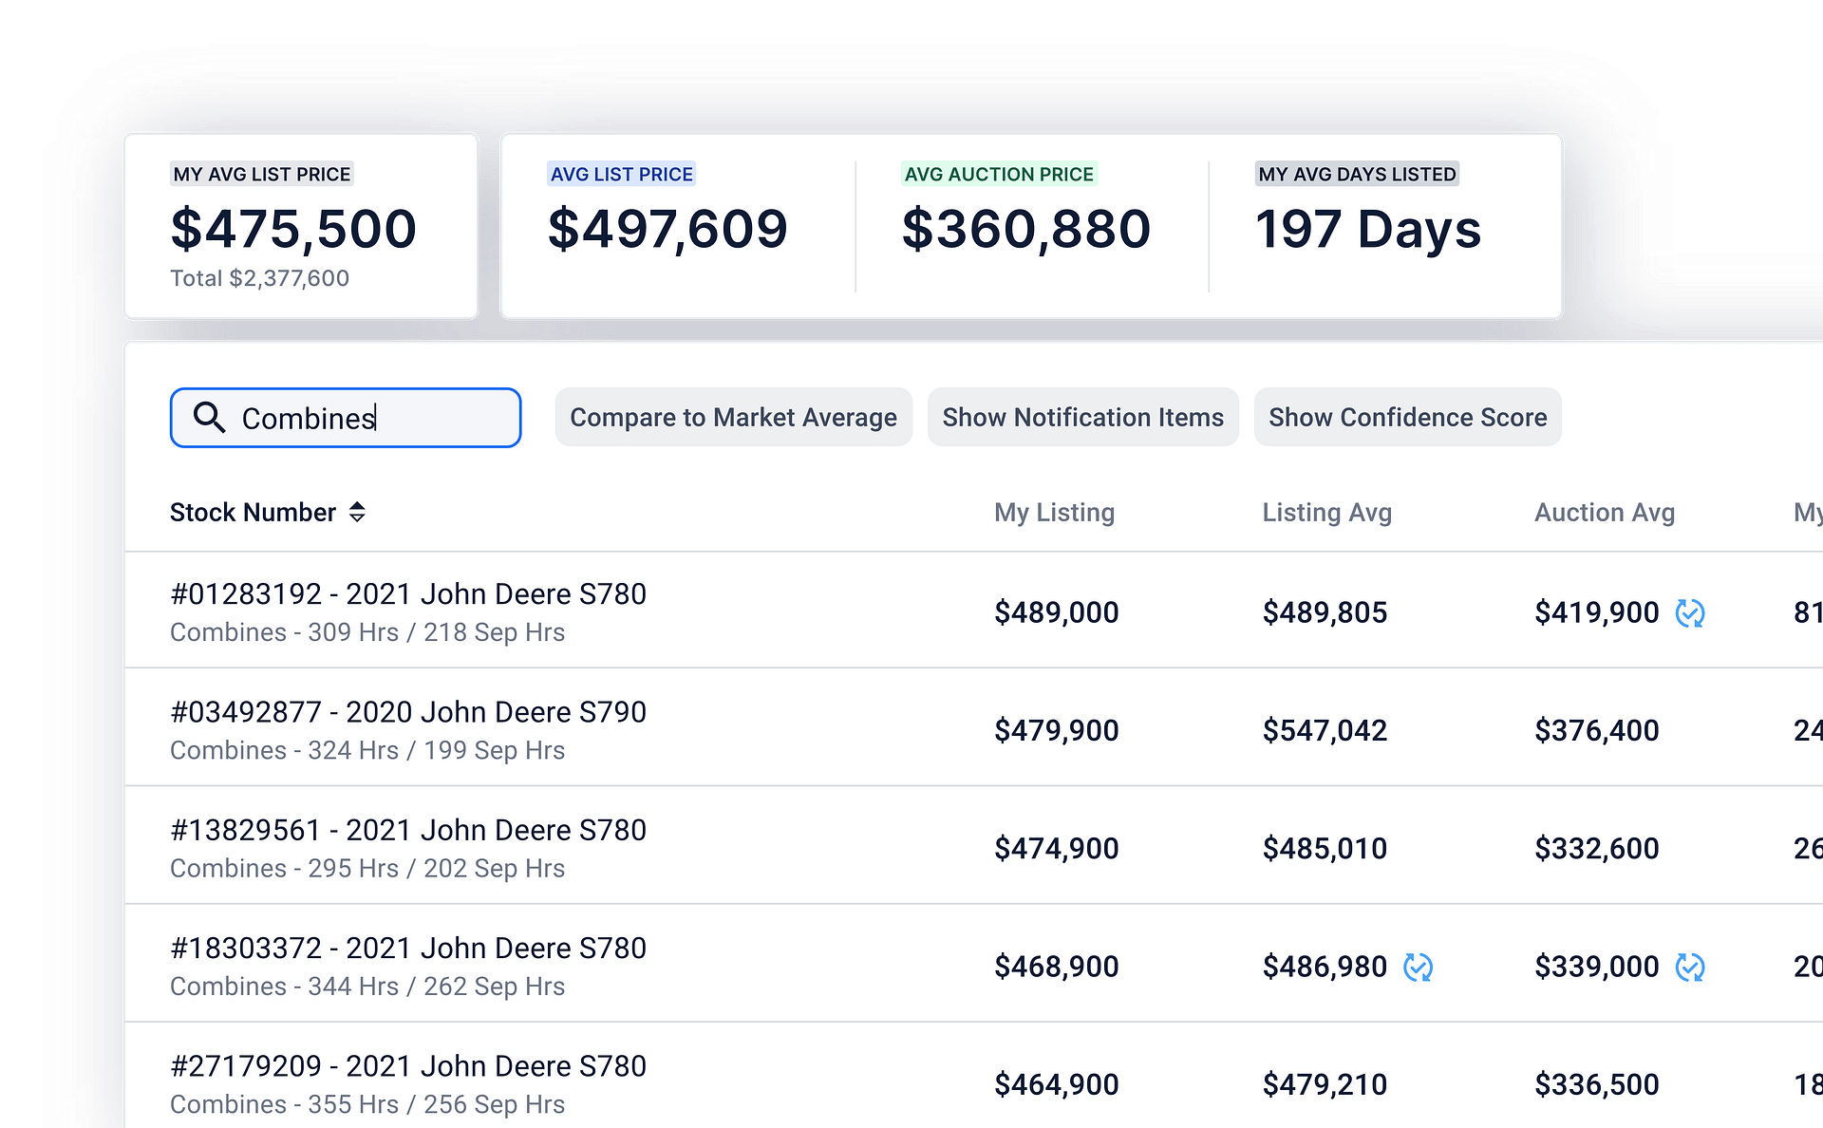The image size is (1823, 1128).
Task: Click the Auction Avg column header
Action: pyautogui.click(x=1605, y=513)
